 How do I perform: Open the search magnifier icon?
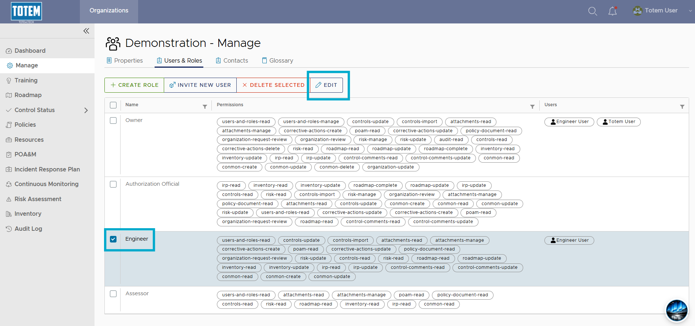tap(592, 11)
